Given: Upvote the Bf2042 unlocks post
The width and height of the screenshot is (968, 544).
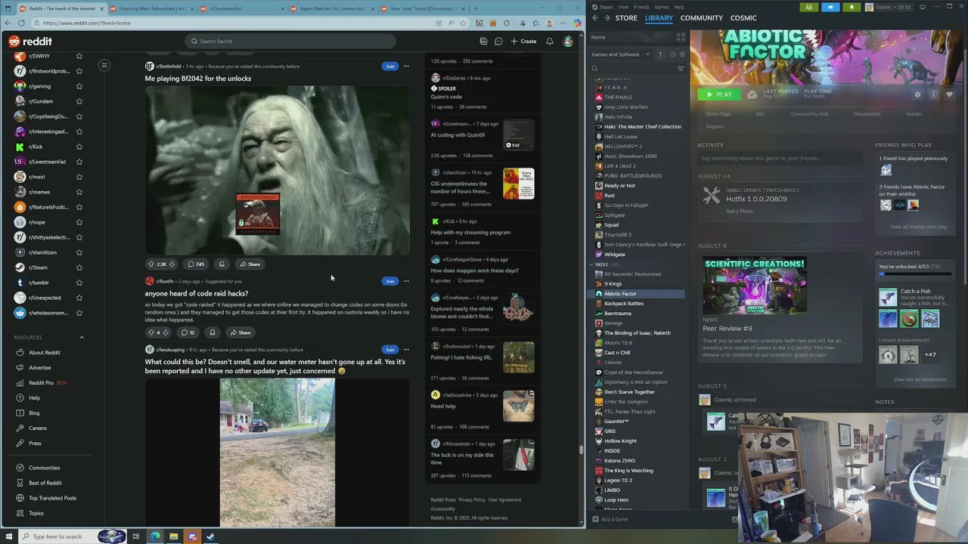Looking at the screenshot, I should click(x=150, y=264).
